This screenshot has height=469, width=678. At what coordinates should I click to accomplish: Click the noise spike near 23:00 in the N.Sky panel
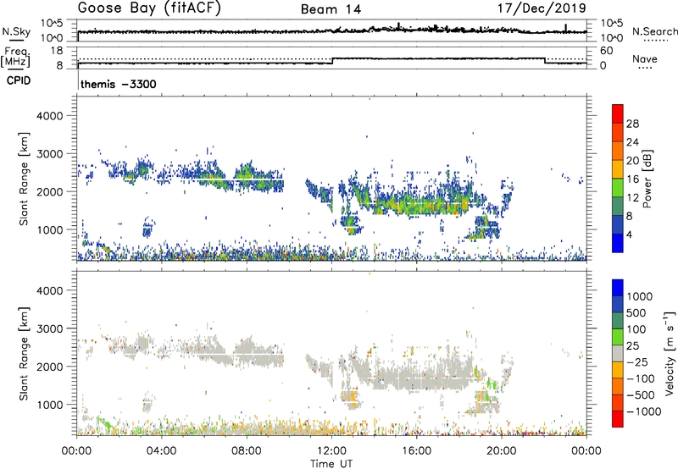pos(566,29)
